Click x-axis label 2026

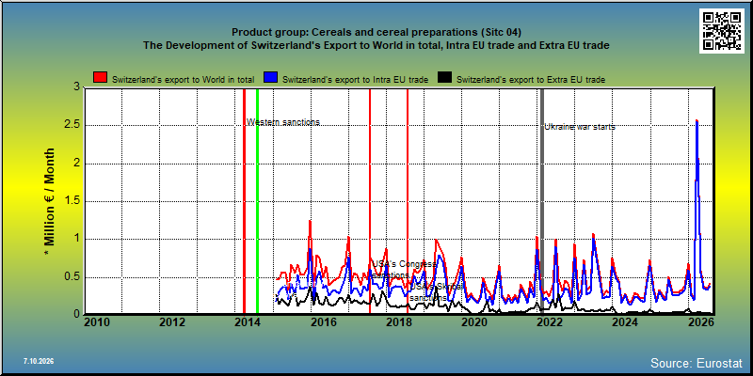[x=700, y=322]
